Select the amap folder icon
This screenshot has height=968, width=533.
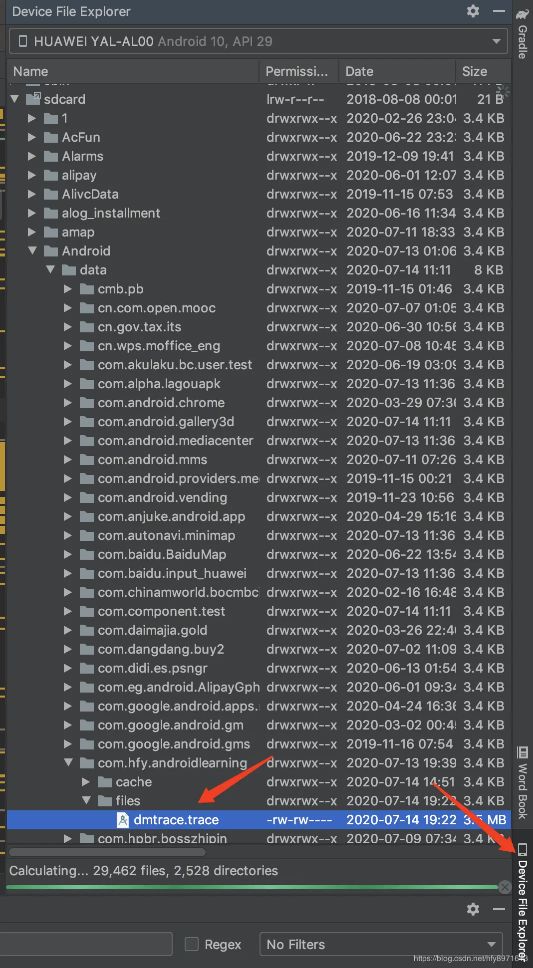pos(51,232)
